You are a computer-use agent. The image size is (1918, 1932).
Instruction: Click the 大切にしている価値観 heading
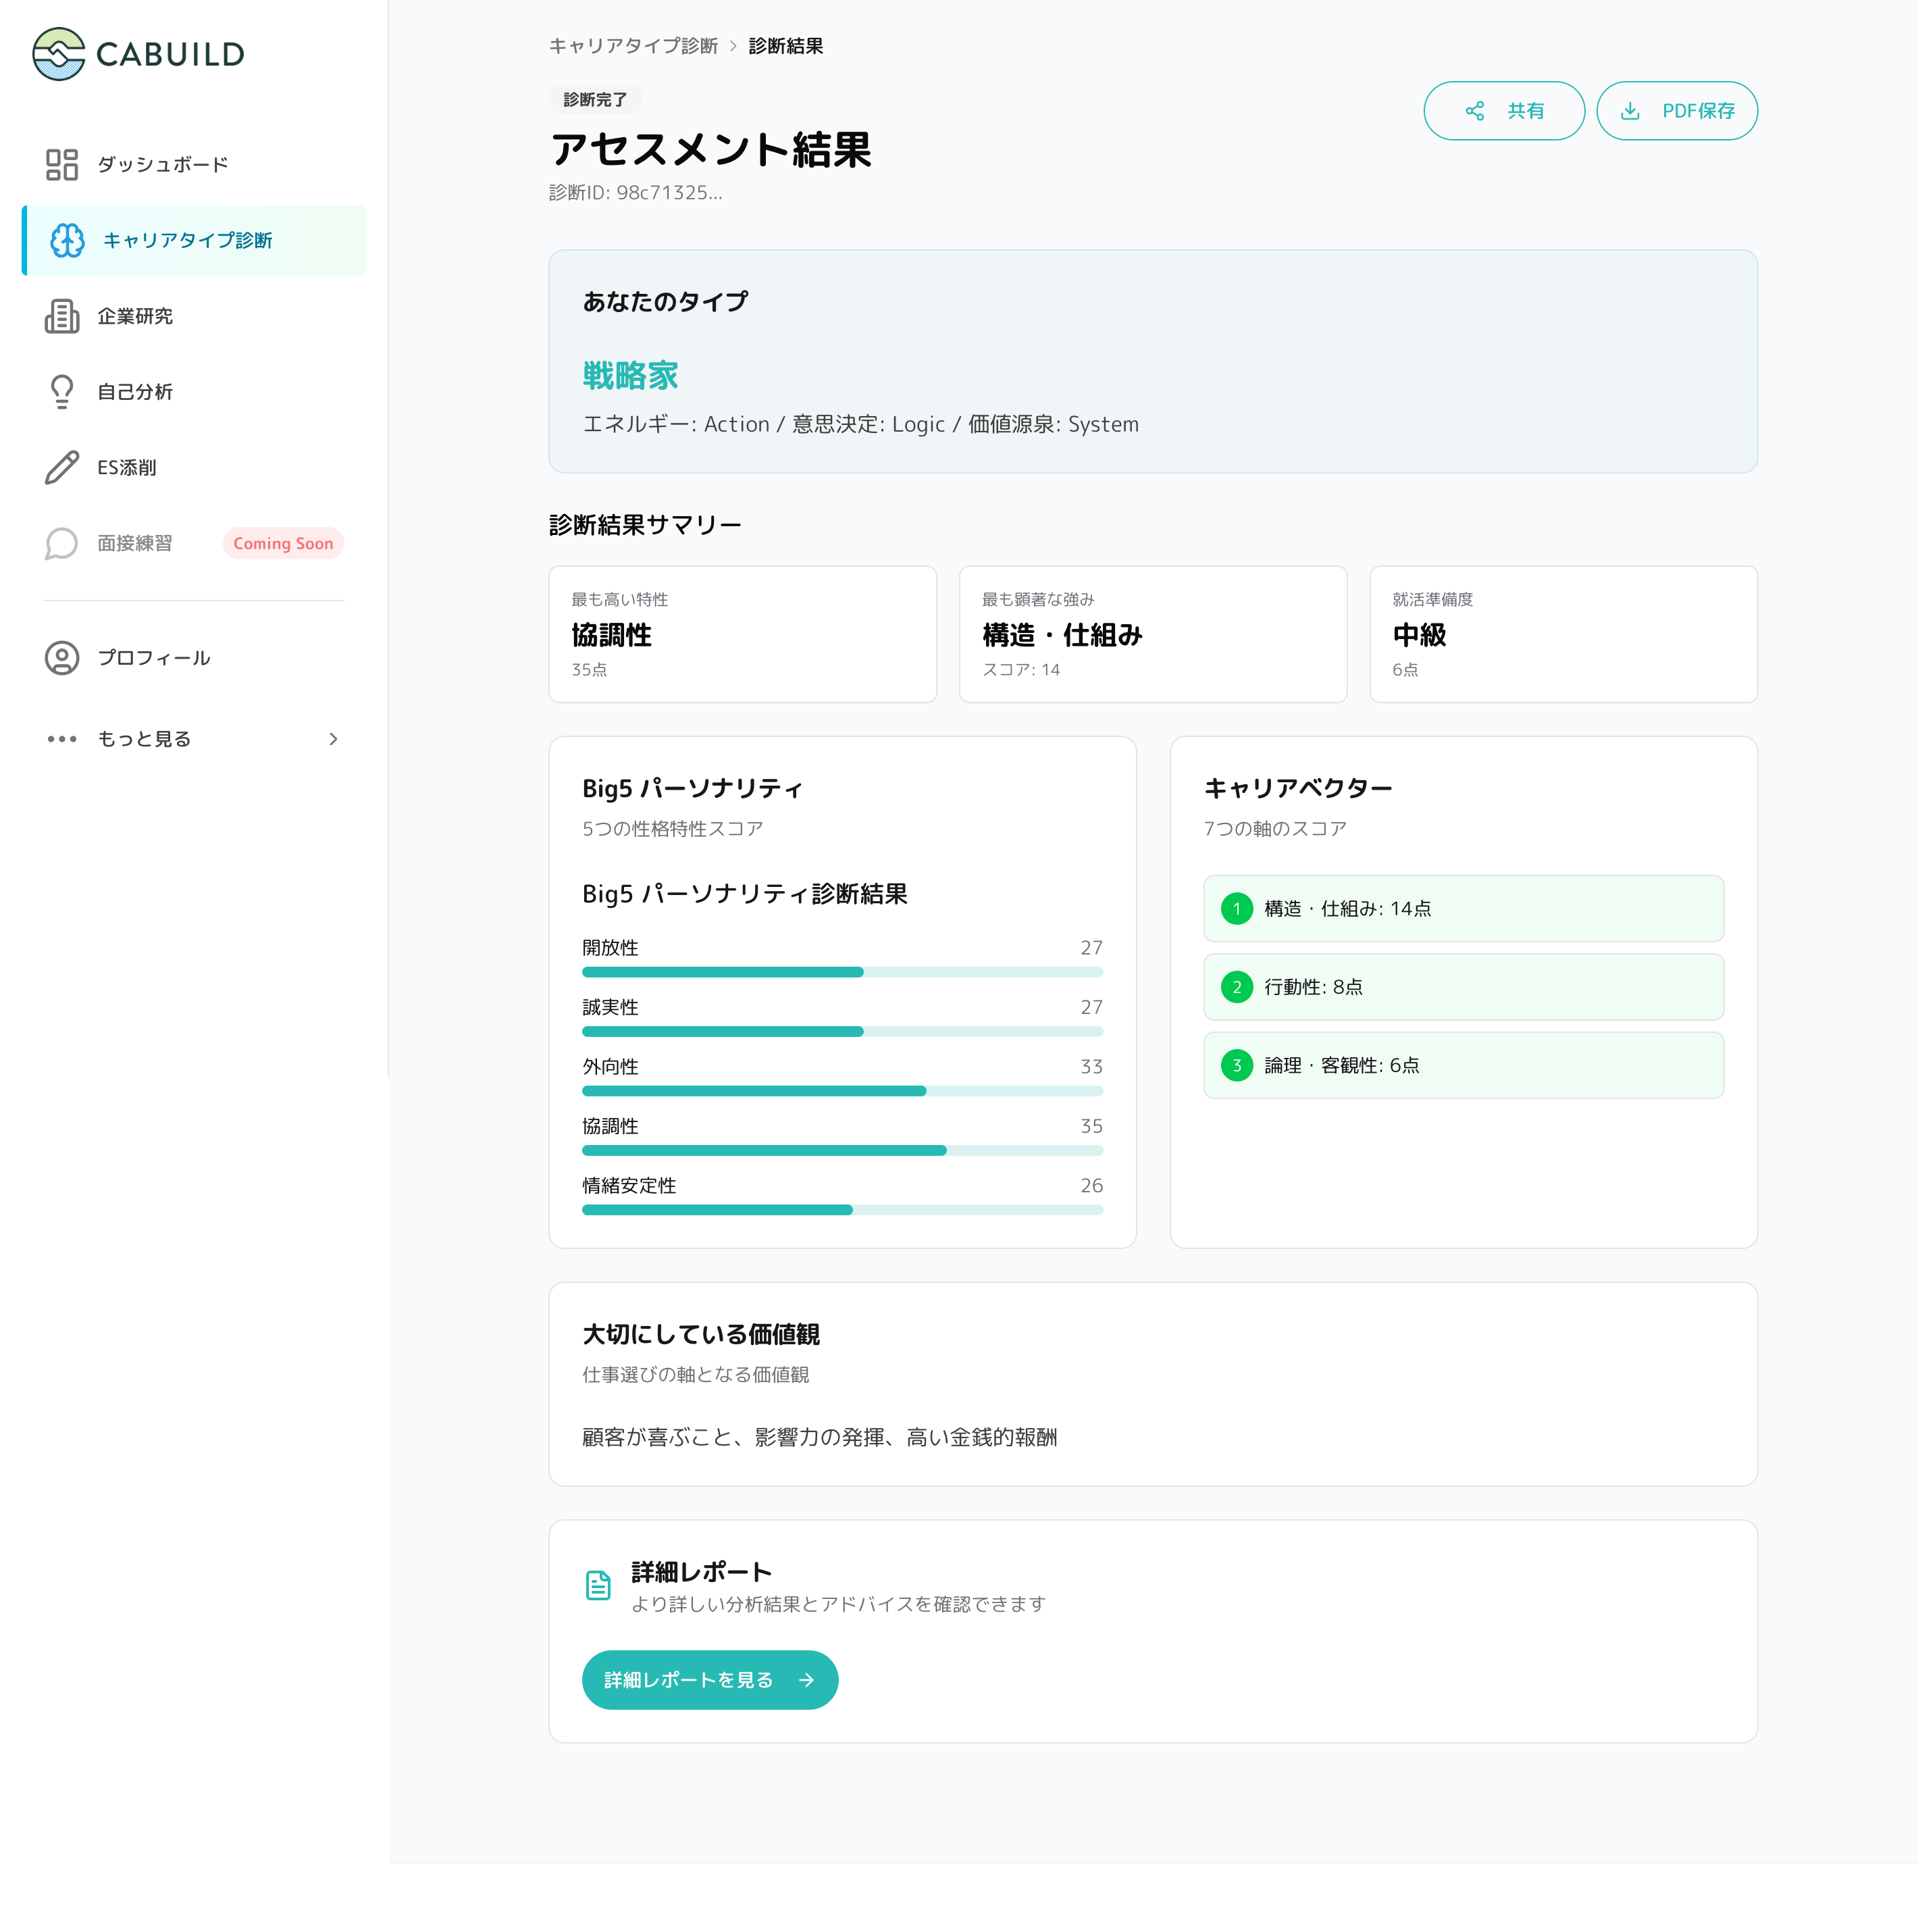[x=701, y=1335]
